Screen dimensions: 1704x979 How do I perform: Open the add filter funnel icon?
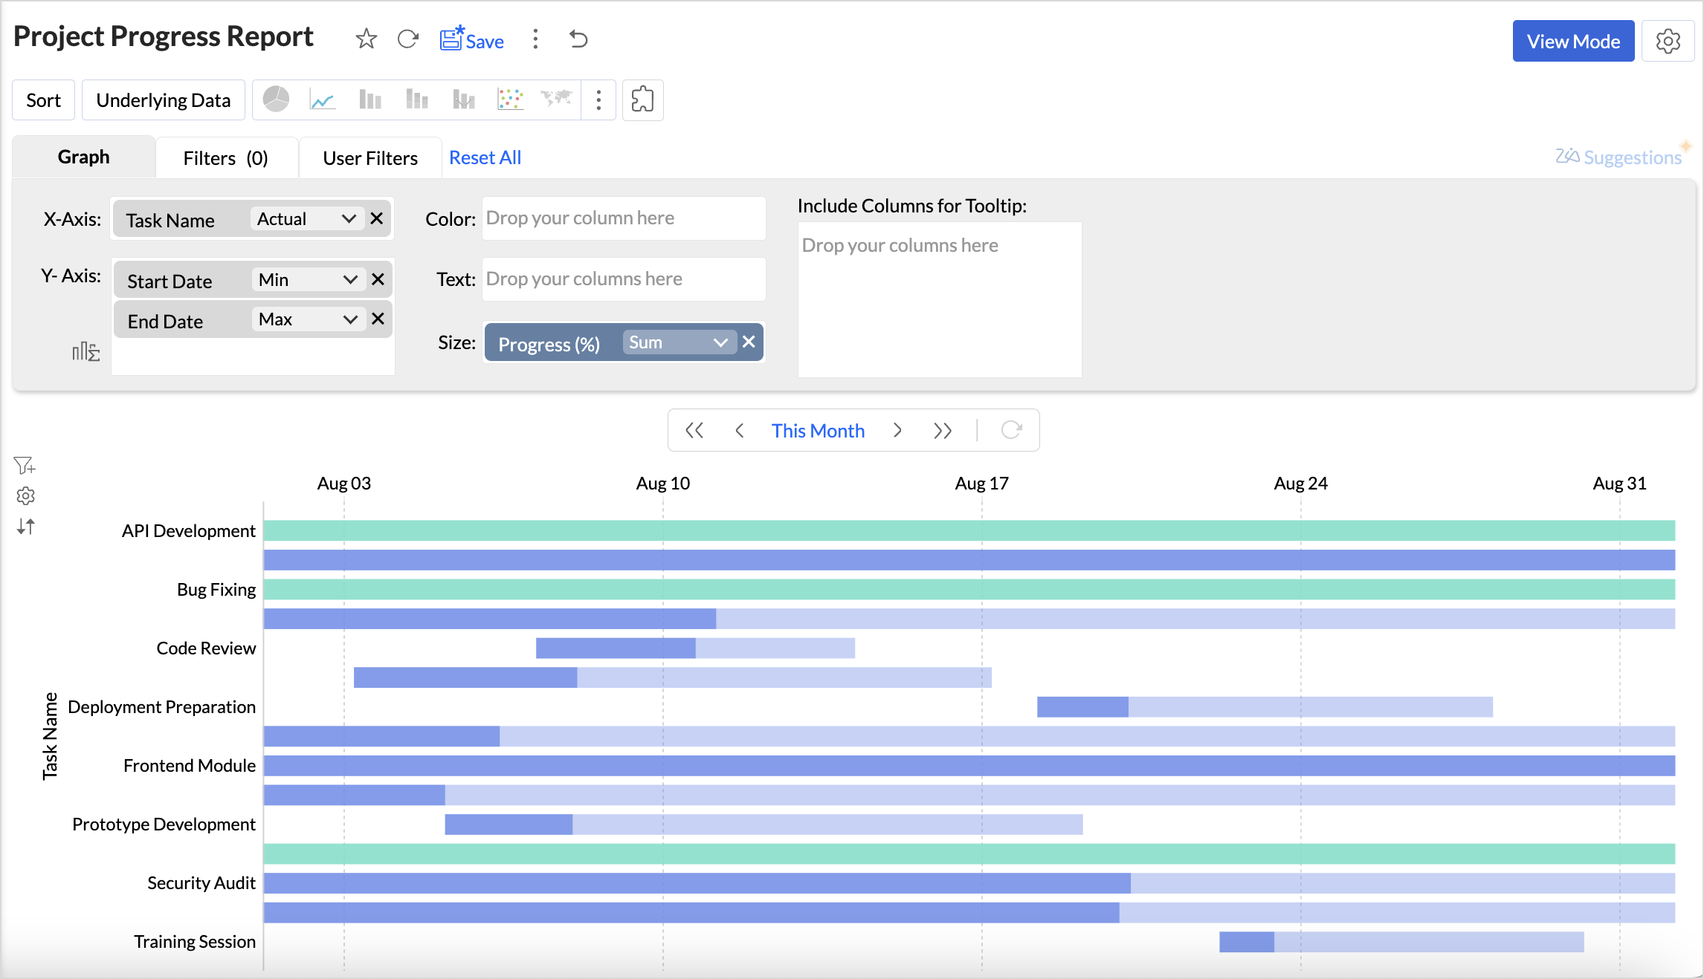(25, 466)
